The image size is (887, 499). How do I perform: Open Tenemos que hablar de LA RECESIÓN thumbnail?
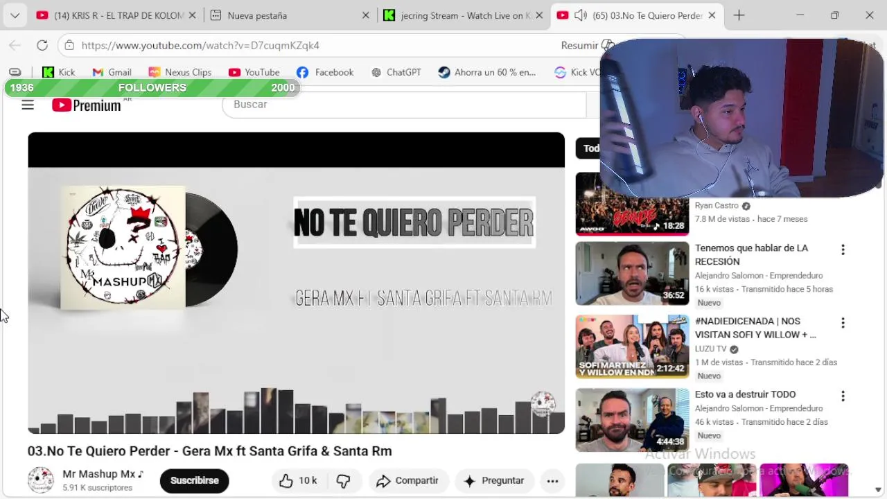[x=632, y=273]
